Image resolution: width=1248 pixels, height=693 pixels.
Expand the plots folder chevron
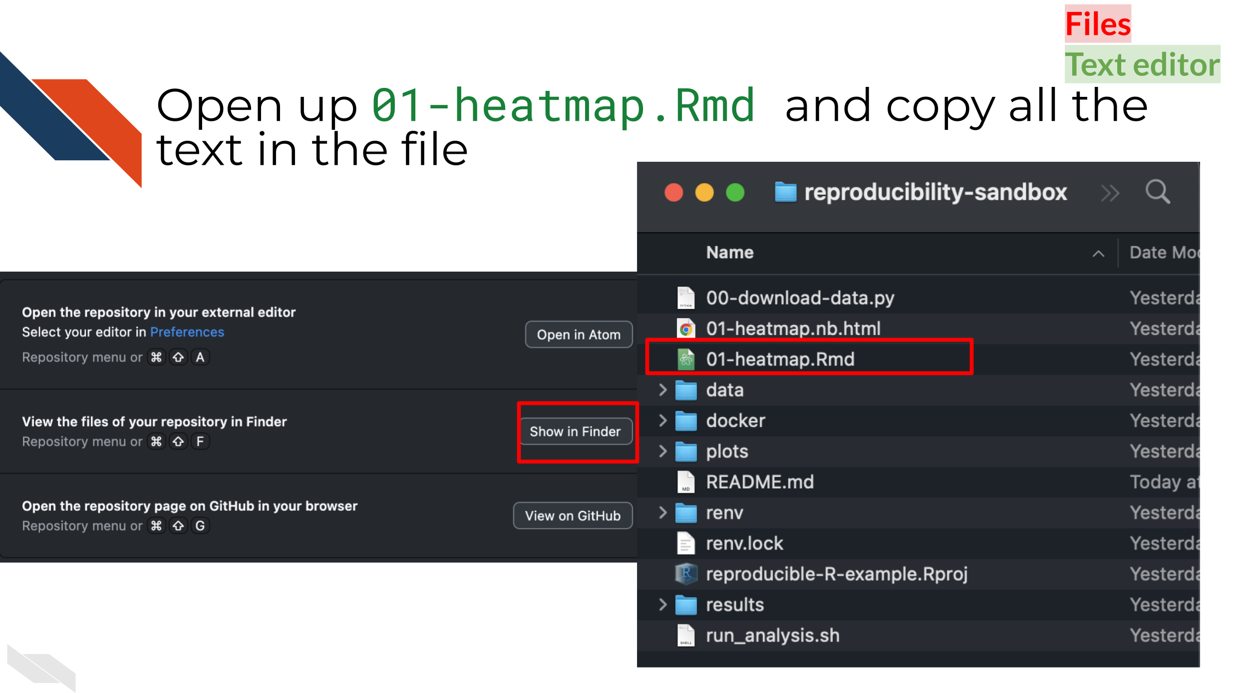(x=662, y=451)
